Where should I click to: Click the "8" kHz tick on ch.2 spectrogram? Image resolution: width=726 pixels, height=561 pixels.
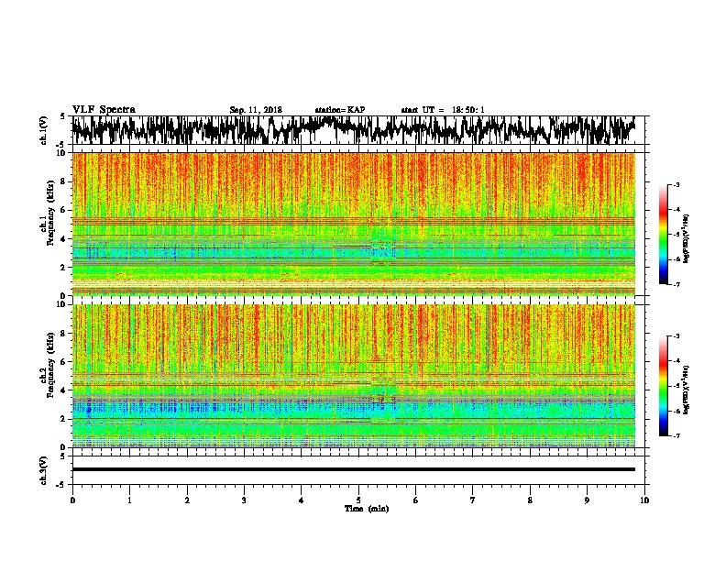click(x=64, y=334)
